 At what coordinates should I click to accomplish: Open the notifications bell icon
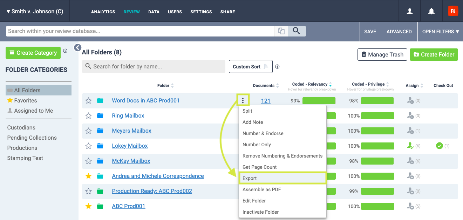(x=431, y=11)
